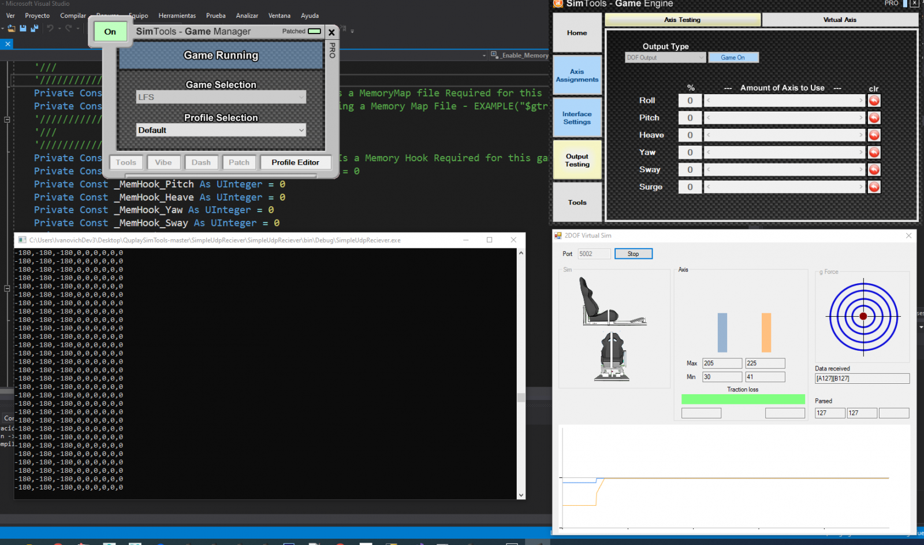Click the Sway axis amount slider
This screenshot has width=924, height=545.
pos(784,170)
